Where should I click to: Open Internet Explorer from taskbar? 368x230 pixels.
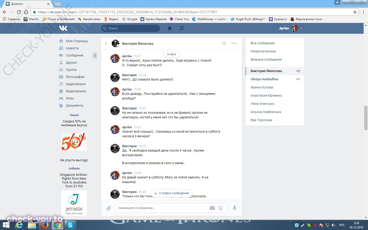point(19,225)
